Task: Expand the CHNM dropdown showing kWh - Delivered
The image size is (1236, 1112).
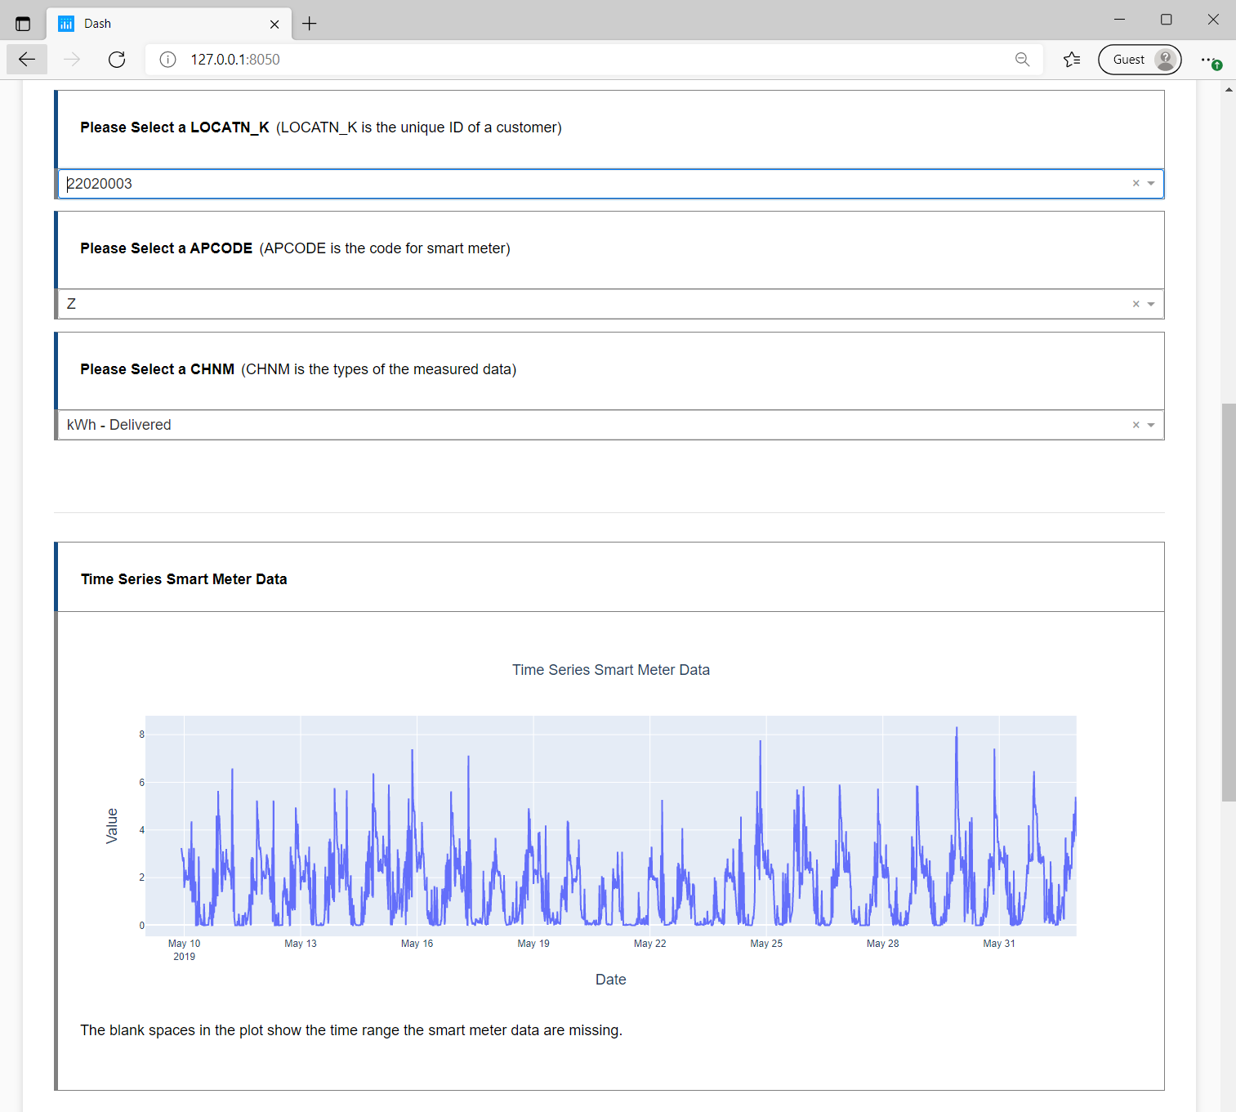Action: point(1152,424)
